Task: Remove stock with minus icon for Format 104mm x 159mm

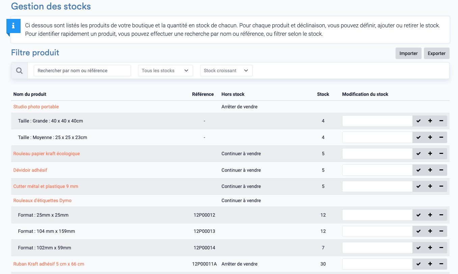Action: (441, 231)
